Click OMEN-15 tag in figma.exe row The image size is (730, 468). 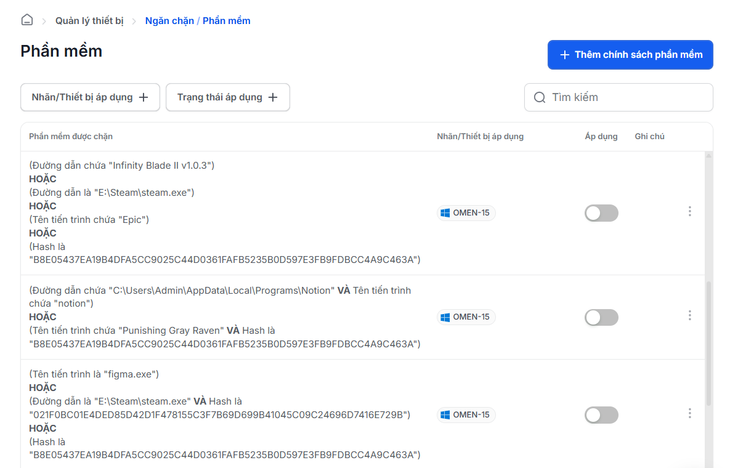[466, 414]
